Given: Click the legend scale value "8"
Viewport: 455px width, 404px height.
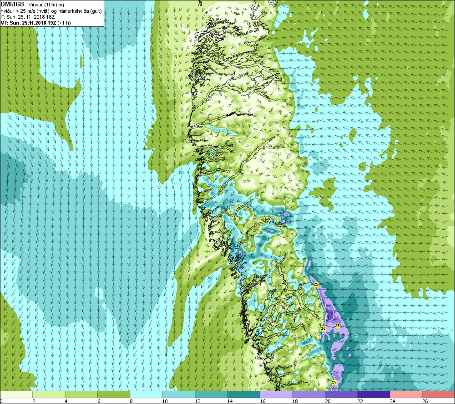Looking at the screenshot, I should (131, 401).
